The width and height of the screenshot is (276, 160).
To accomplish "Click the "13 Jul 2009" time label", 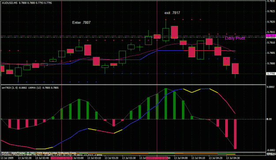I will [7, 158].
